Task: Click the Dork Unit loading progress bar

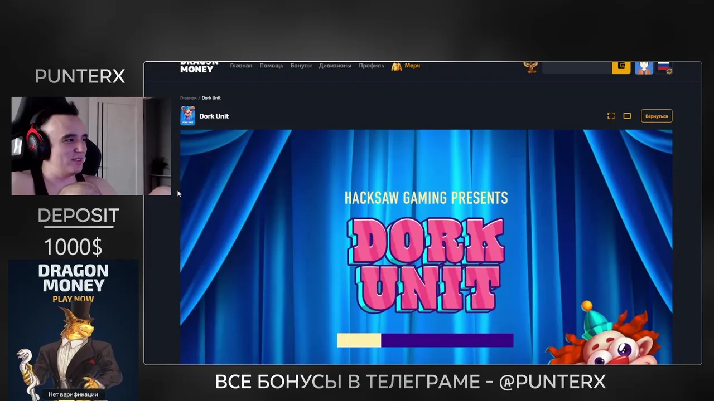Action: tap(425, 340)
